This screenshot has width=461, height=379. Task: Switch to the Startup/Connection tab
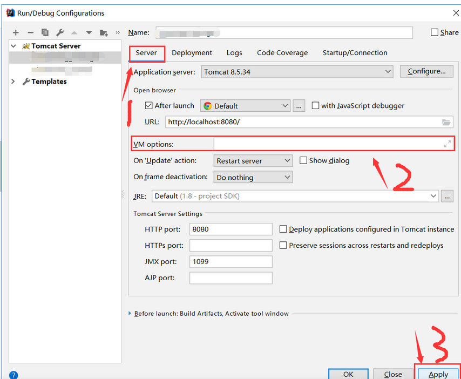[x=355, y=53]
